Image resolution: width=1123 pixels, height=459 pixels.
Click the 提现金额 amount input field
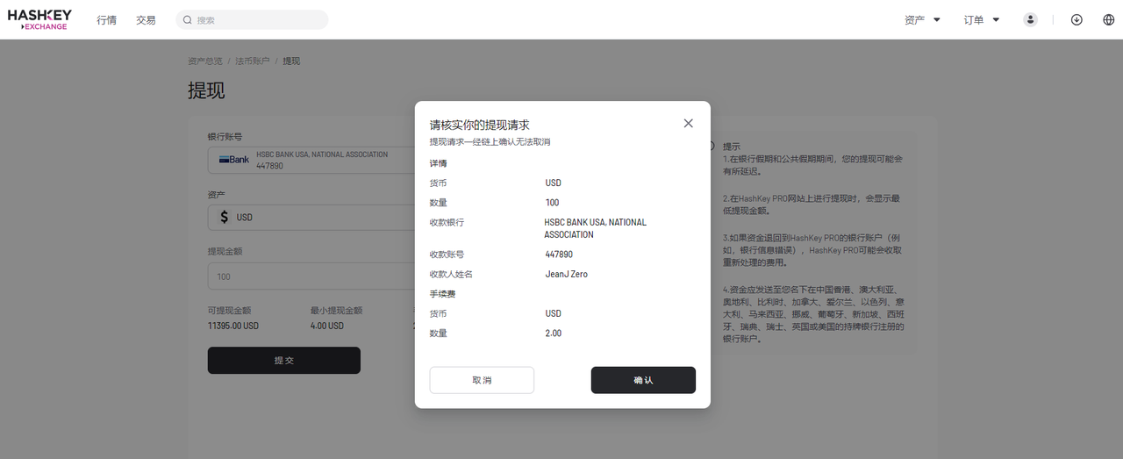coord(311,276)
